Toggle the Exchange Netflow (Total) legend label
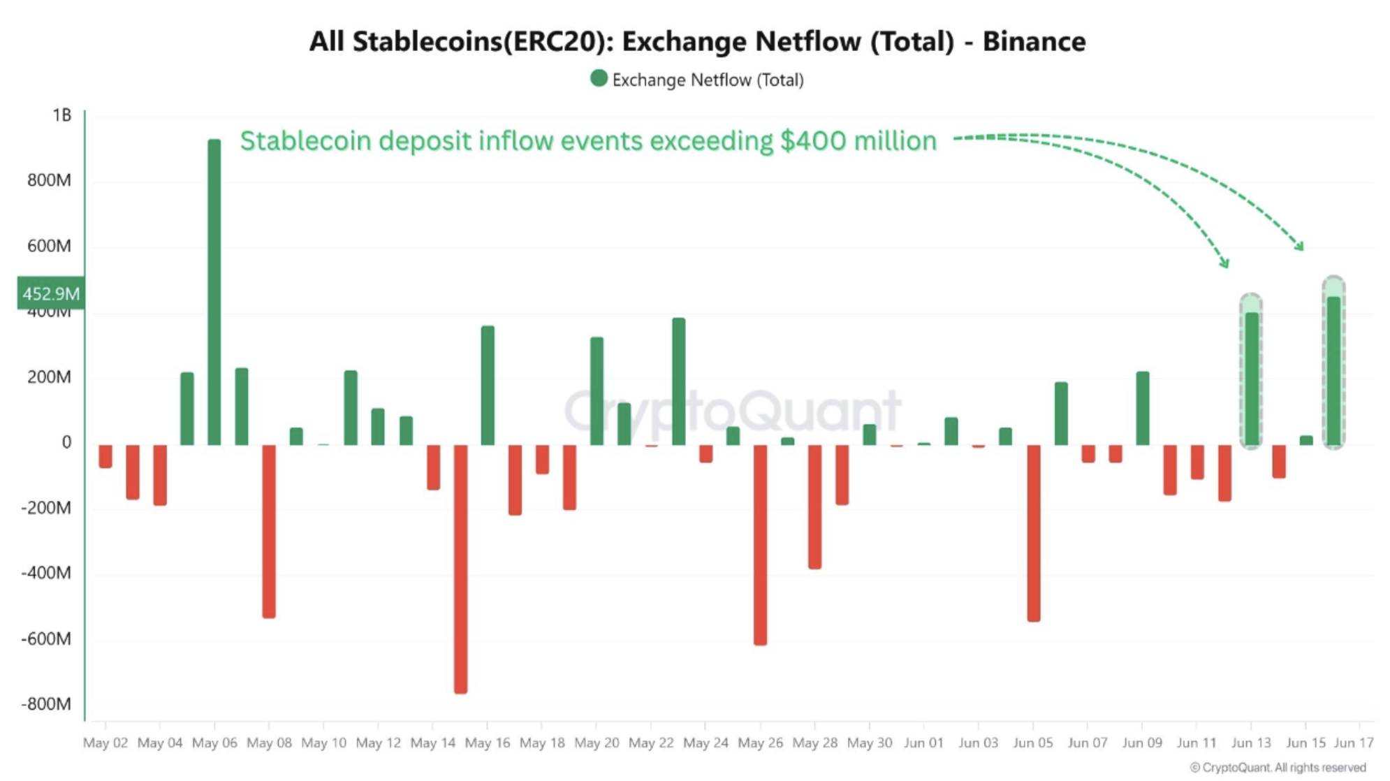The width and height of the screenshot is (1390, 781). pos(708,80)
